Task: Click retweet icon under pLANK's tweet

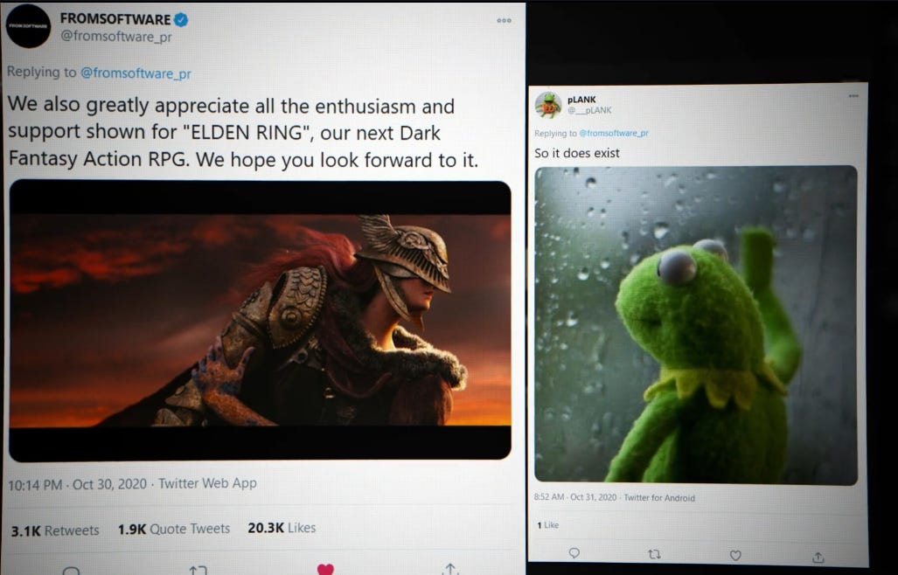Action: pyautogui.click(x=654, y=554)
